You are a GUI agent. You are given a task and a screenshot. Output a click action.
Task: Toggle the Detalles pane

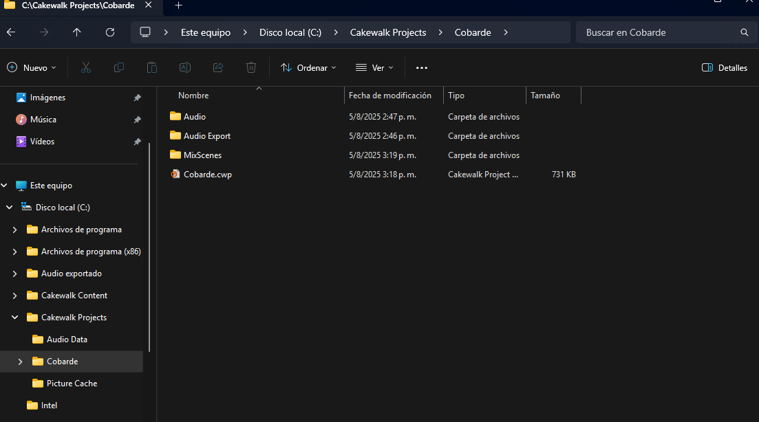pos(725,68)
